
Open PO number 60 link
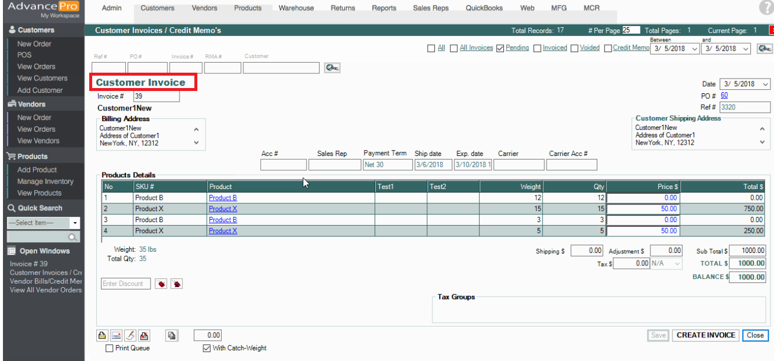(724, 96)
